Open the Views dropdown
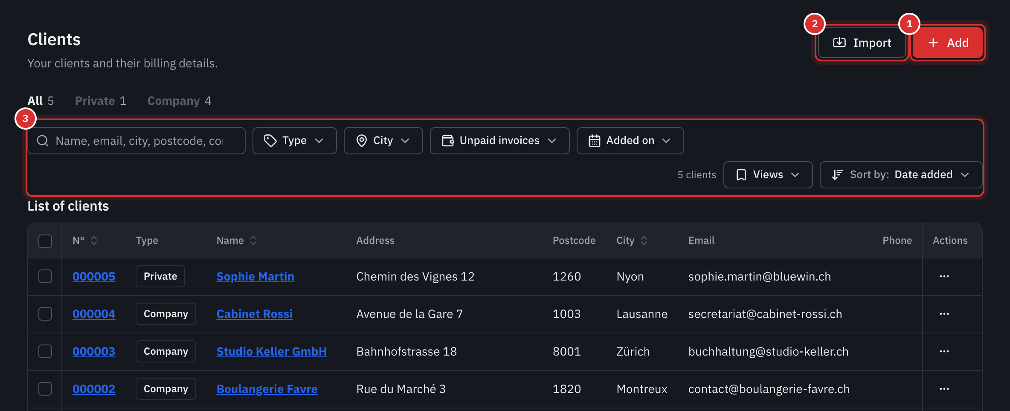 pyautogui.click(x=768, y=175)
